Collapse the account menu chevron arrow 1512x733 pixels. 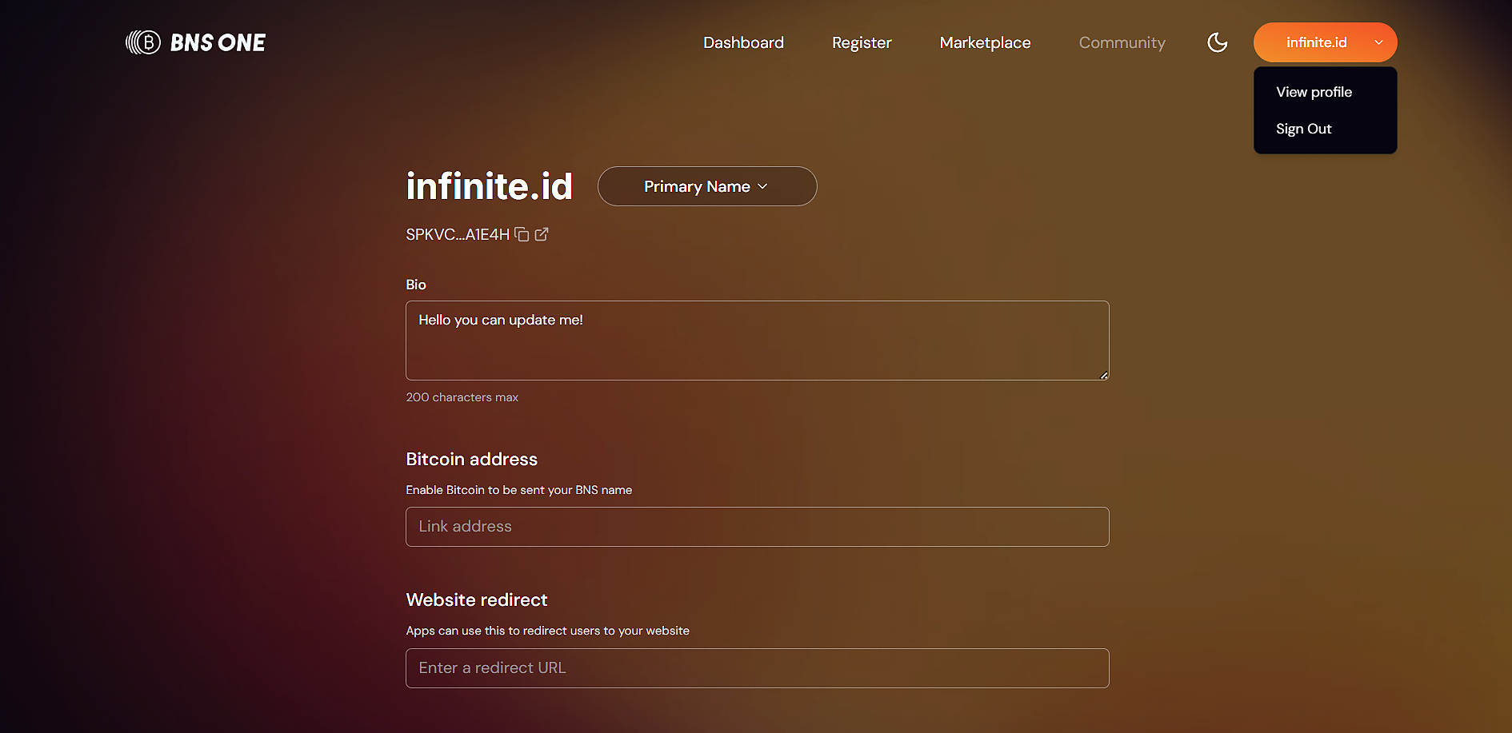coord(1378,42)
